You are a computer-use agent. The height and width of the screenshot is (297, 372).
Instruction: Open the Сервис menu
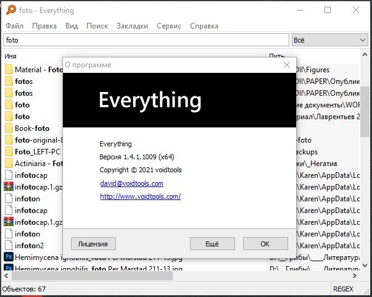pyautogui.click(x=169, y=26)
